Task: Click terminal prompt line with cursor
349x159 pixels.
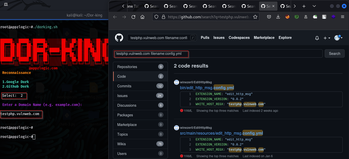Action: (x=17, y=137)
